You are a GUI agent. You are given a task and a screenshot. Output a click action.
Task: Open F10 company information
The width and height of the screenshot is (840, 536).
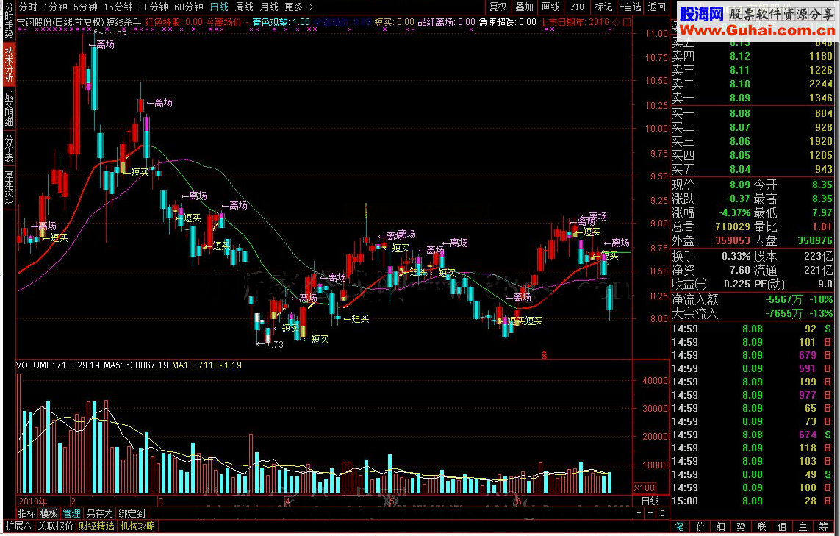point(577,7)
